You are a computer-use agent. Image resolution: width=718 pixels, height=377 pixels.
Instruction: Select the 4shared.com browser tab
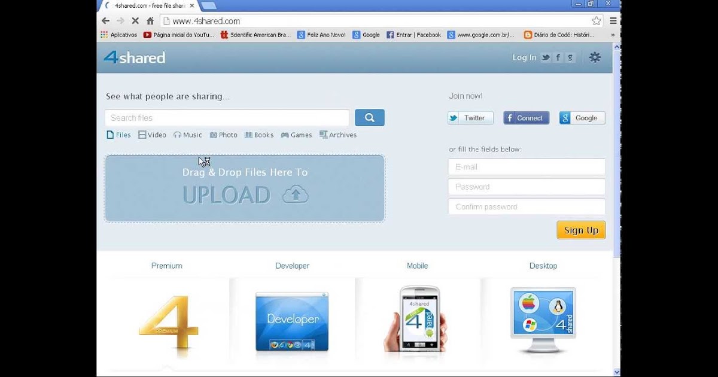[x=148, y=5]
